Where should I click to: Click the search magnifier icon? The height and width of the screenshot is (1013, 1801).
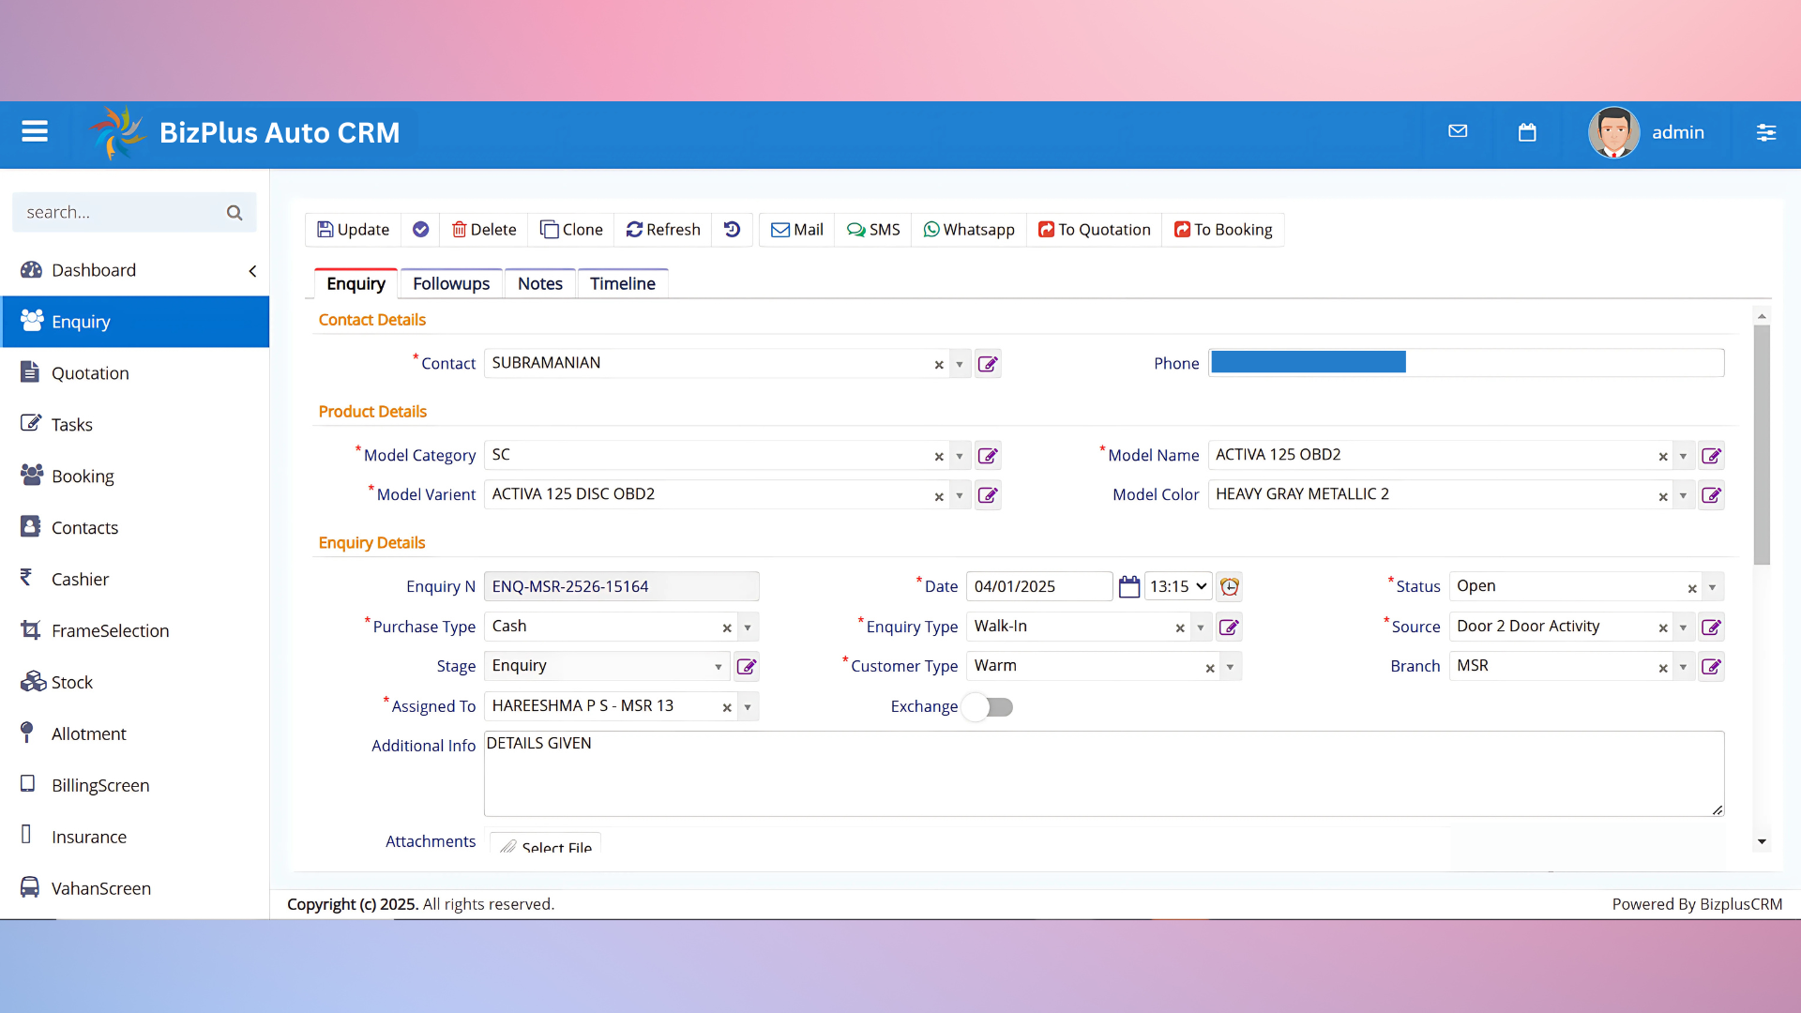[x=235, y=213]
